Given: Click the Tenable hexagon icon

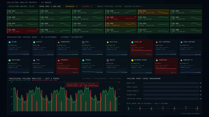Looking at the screenshot, I should pyautogui.click(x=83, y=60).
